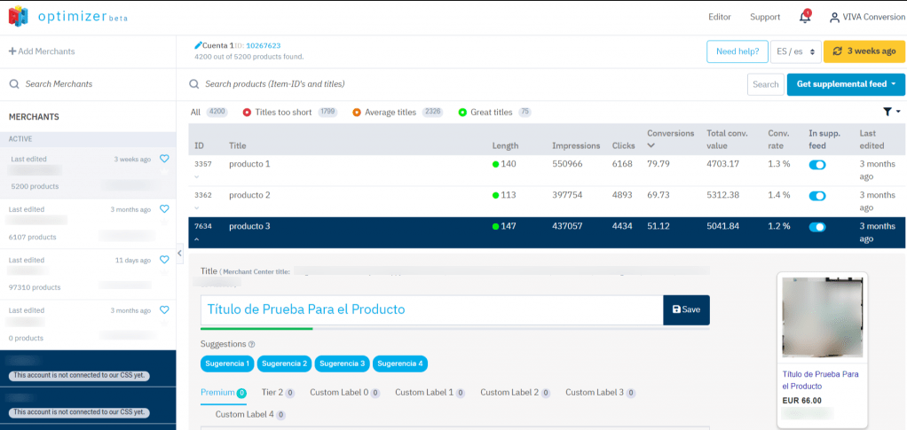
Task: Click the Suggestions help question mark icon
Action: tap(252, 345)
